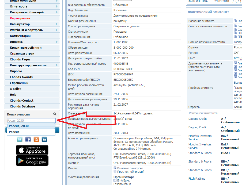This screenshot has height=185, width=242.
Task: Click the magnifier icon in Поиск эмиссии
Action: click(x=55, y=114)
